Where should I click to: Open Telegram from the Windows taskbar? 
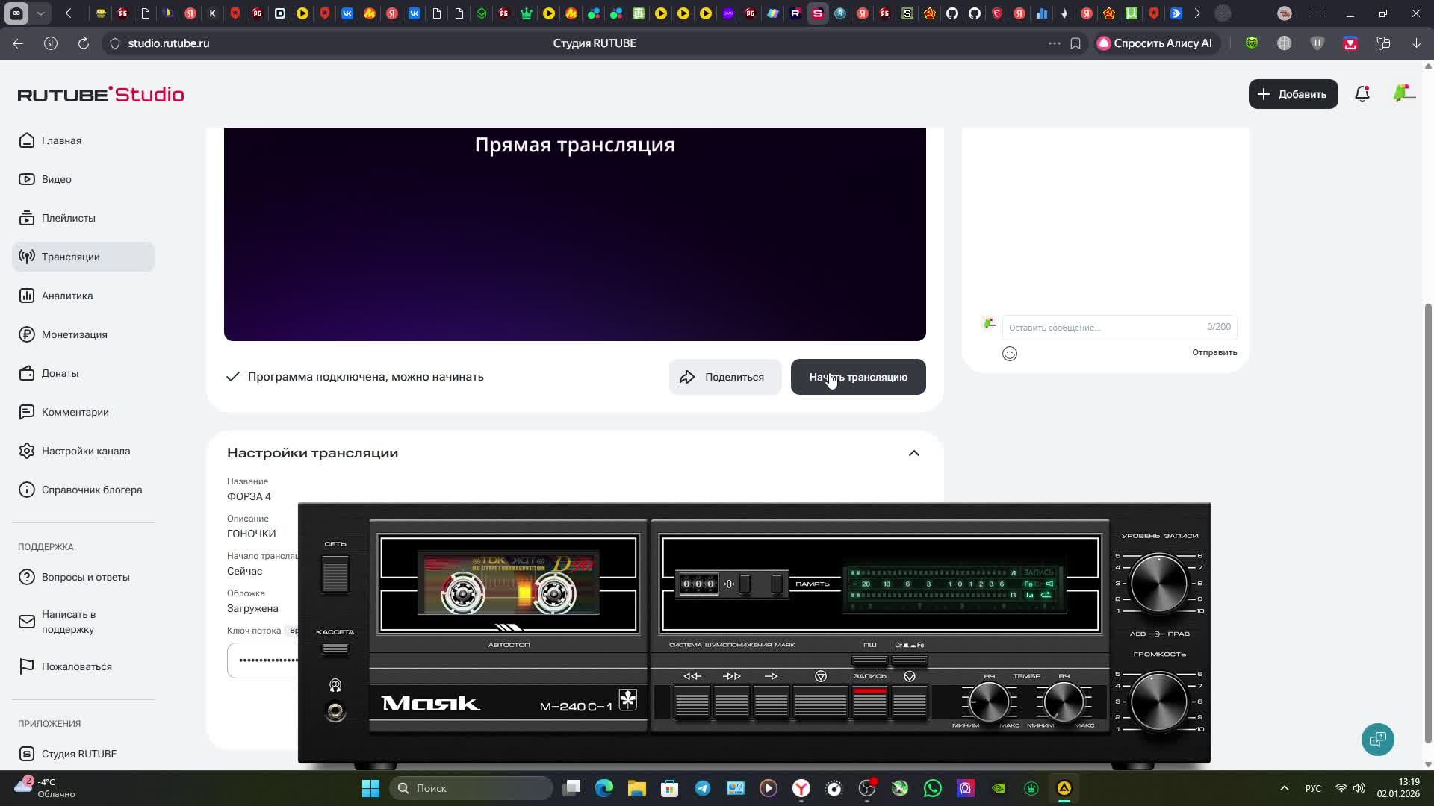(703, 788)
